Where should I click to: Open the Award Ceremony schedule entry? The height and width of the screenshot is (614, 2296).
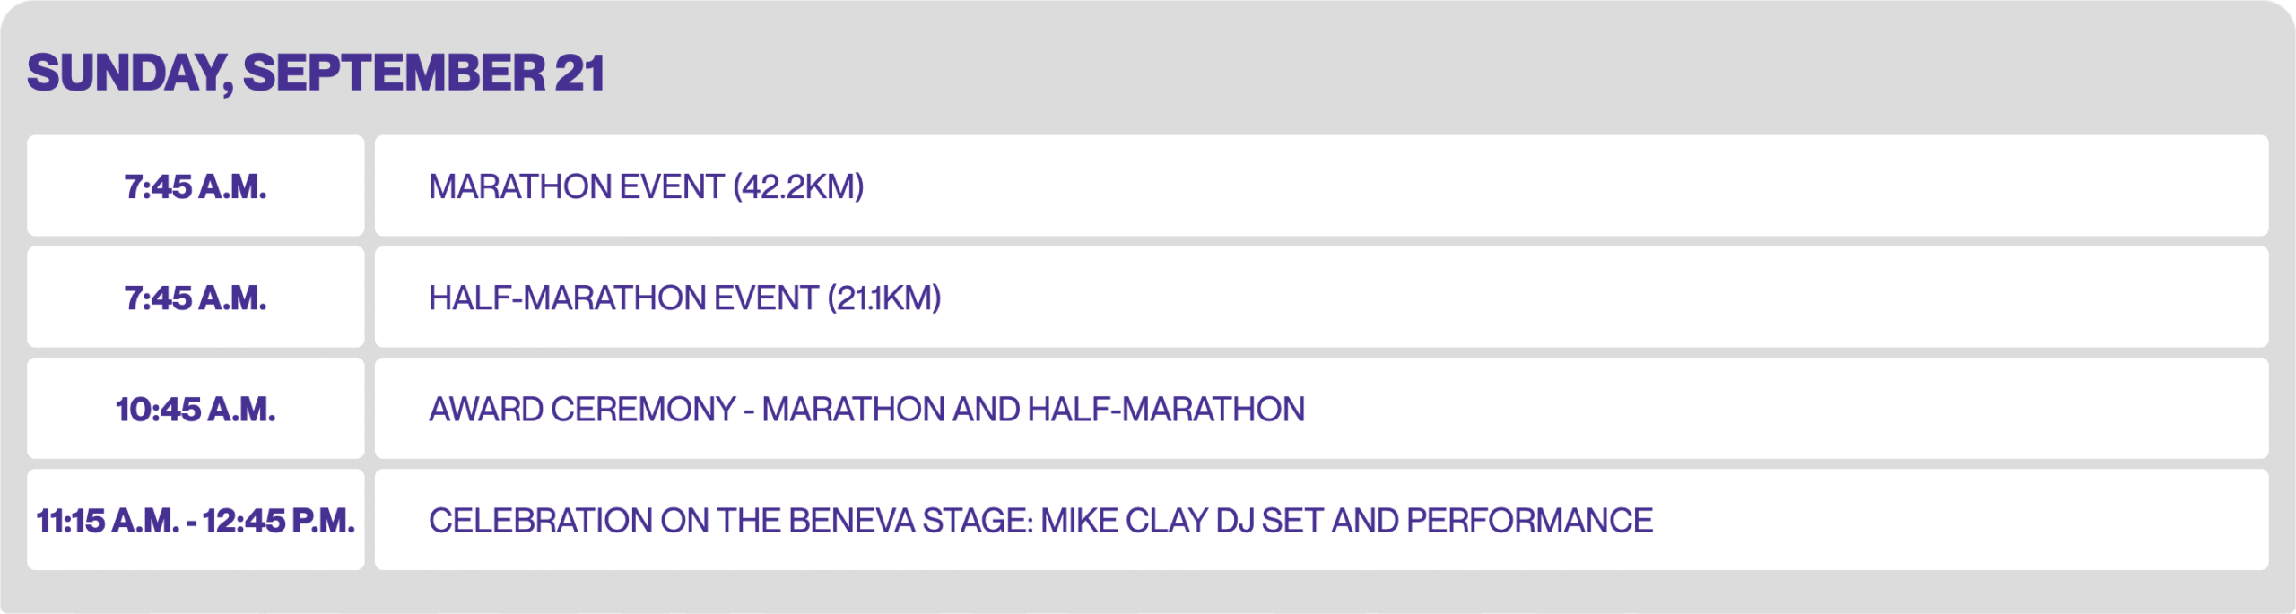[x=866, y=409]
